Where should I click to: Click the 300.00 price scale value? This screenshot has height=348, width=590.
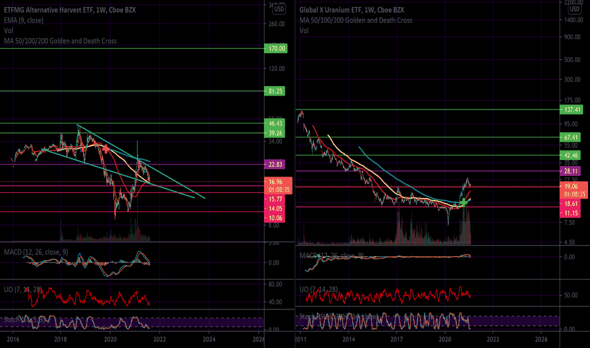572,79
